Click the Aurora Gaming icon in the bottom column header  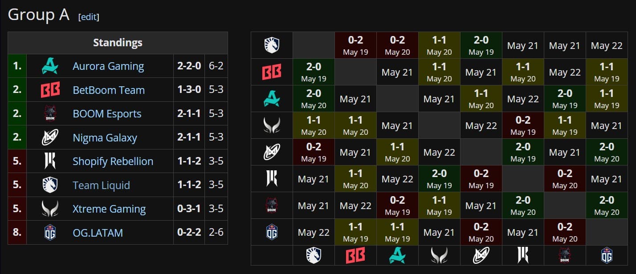tap(397, 255)
